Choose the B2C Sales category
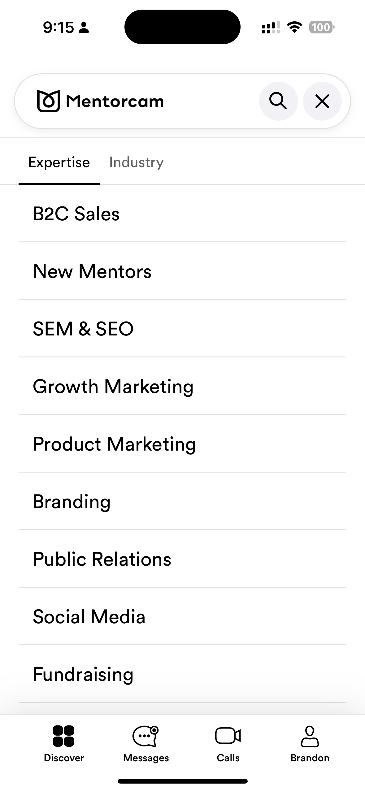This screenshot has width=365, height=791. [76, 214]
